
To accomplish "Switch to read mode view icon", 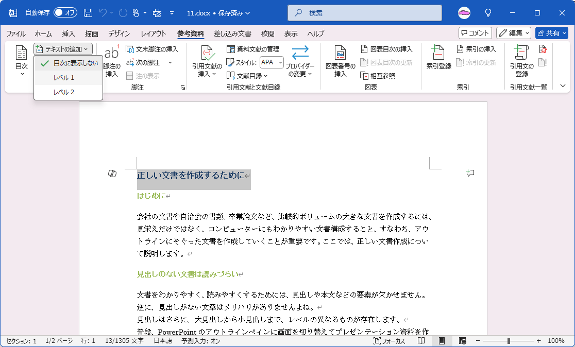I will 421,341.
